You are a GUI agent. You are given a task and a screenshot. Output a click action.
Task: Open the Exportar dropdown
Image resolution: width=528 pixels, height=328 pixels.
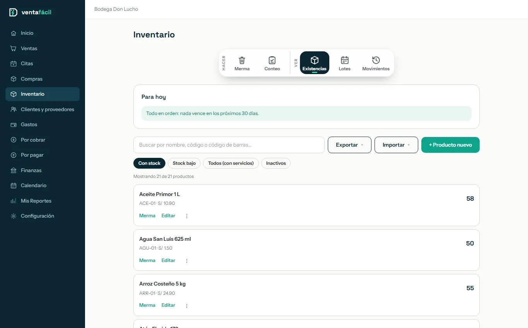click(x=349, y=145)
